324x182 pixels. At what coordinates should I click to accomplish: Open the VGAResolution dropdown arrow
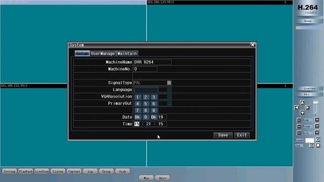click(169, 97)
